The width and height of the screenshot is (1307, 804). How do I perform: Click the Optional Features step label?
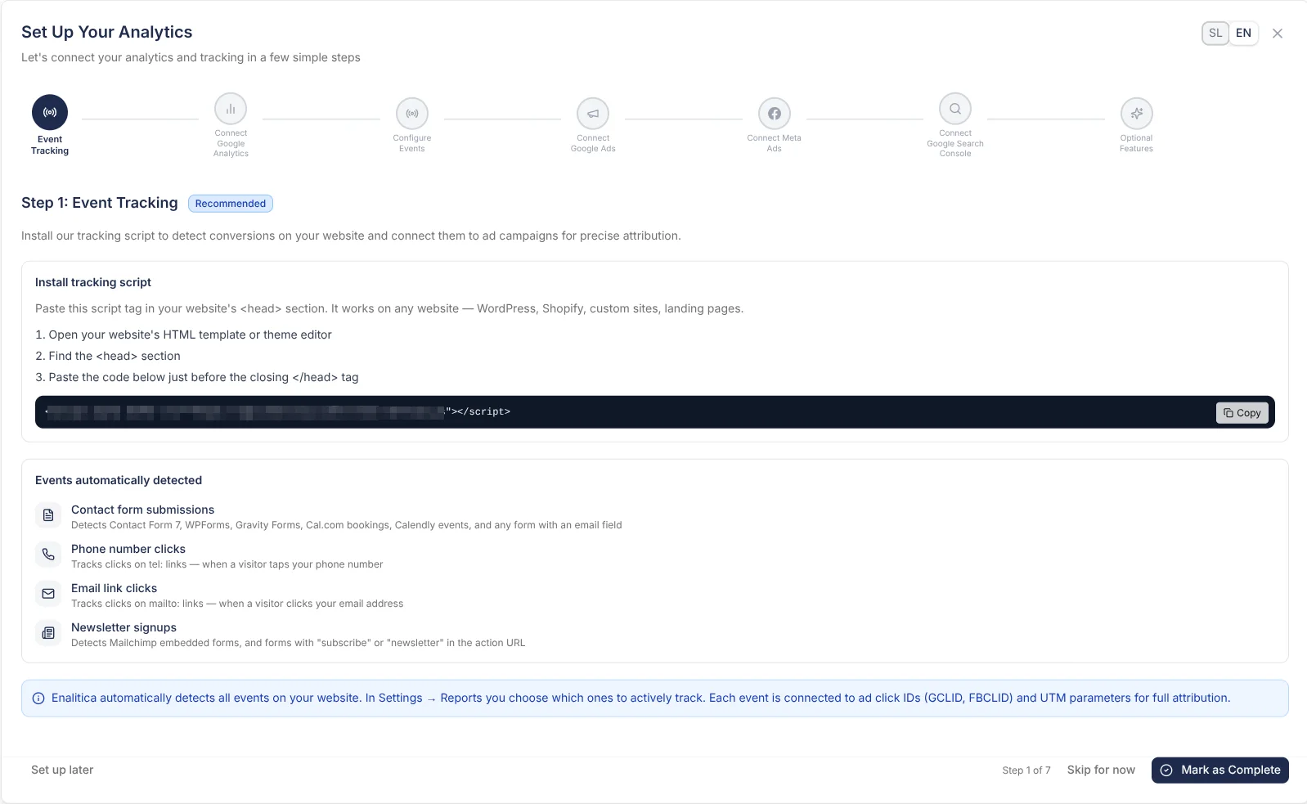point(1137,143)
